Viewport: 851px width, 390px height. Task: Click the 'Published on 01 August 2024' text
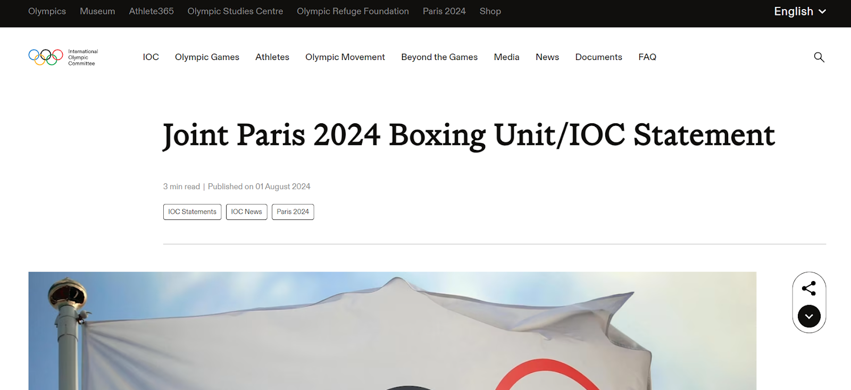coord(259,186)
